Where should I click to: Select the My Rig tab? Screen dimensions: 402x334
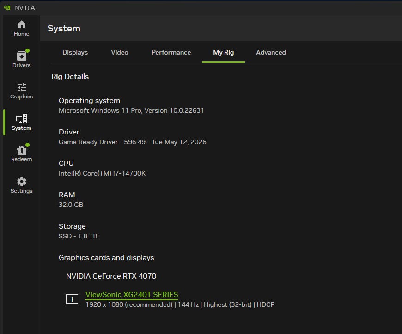click(223, 52)
